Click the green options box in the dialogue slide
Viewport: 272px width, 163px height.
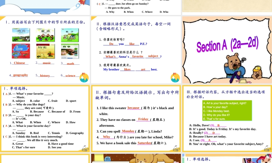[227, 111]
